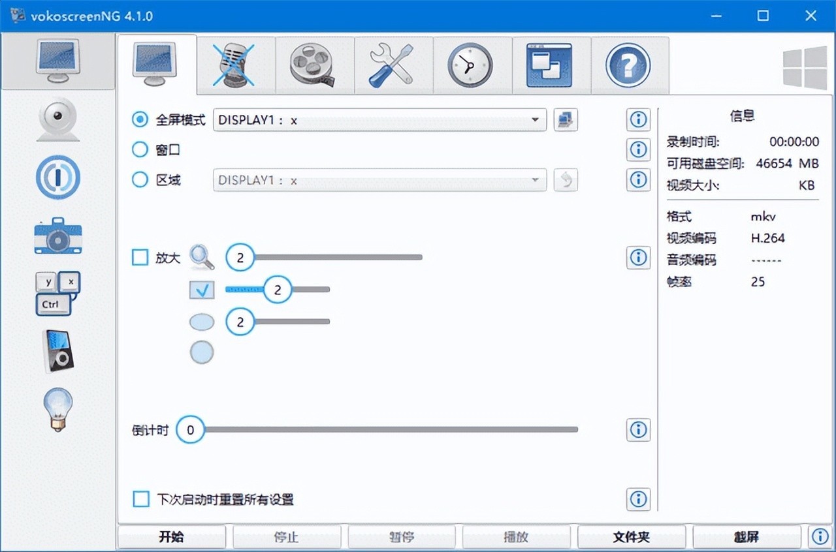Click the H.264 video codec value
836x552 pixels.
click(x=768, y=238)
